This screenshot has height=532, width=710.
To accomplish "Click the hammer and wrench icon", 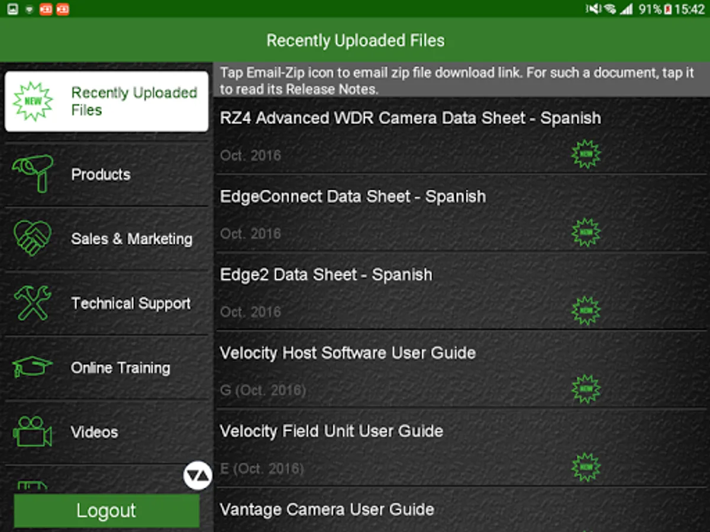I will [33, 303].
